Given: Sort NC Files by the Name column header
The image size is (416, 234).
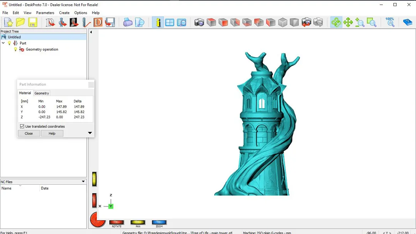Looking at the screenshot, I should coord(20,188).
